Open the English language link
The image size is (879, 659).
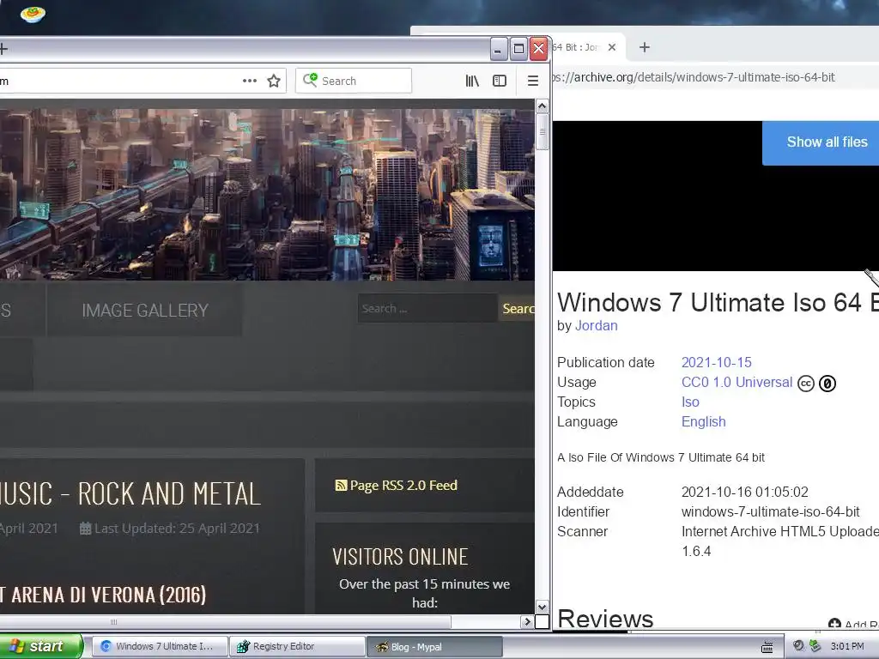click(704, 422)
